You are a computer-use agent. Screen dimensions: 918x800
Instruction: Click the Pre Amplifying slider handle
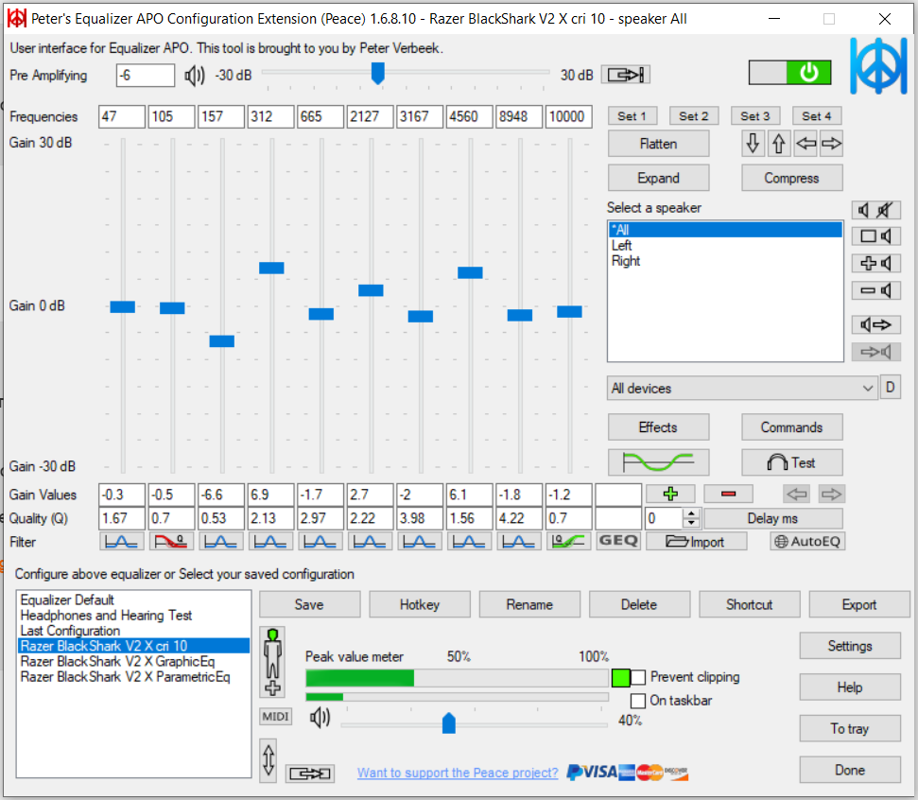[378, 74]
